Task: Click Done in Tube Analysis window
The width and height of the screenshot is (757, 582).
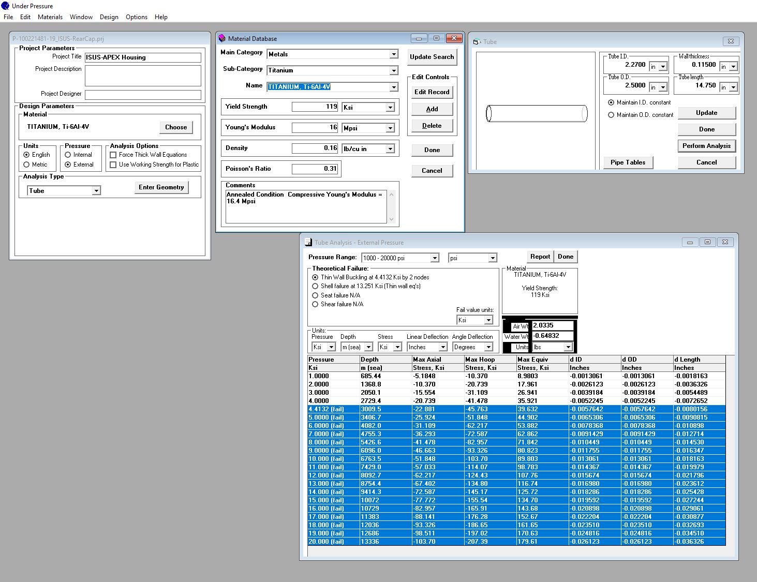Action: click(566, 257)
